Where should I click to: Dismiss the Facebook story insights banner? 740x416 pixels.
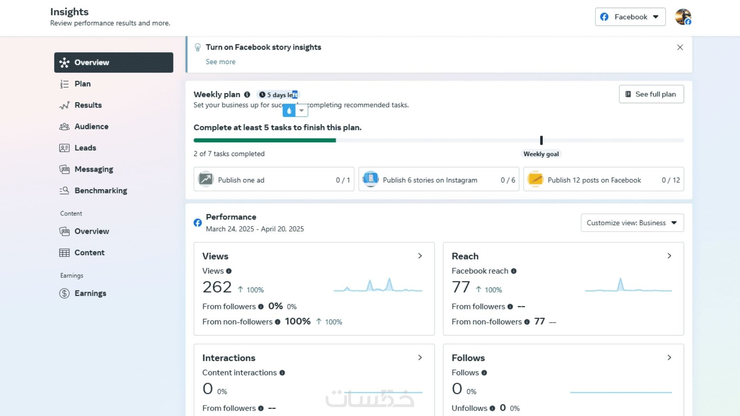[x=680, y=47]
